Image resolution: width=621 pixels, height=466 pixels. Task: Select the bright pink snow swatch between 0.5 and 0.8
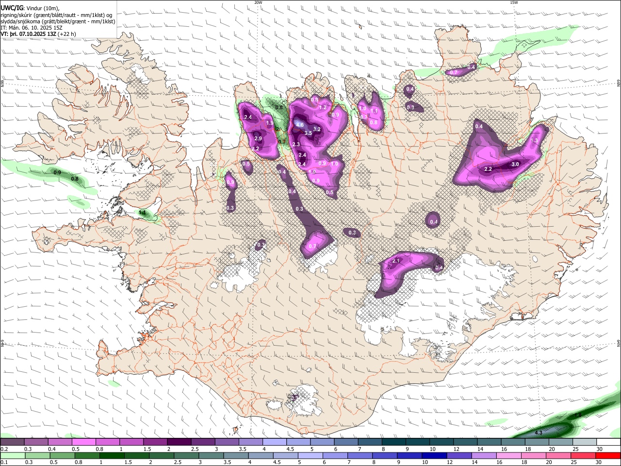tap(84, 442)
